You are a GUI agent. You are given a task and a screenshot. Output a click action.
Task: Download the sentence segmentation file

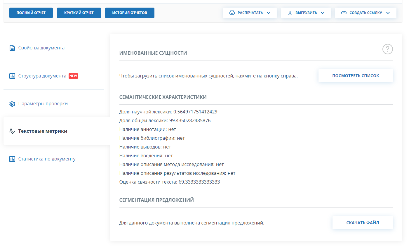[x=362, y=223]
